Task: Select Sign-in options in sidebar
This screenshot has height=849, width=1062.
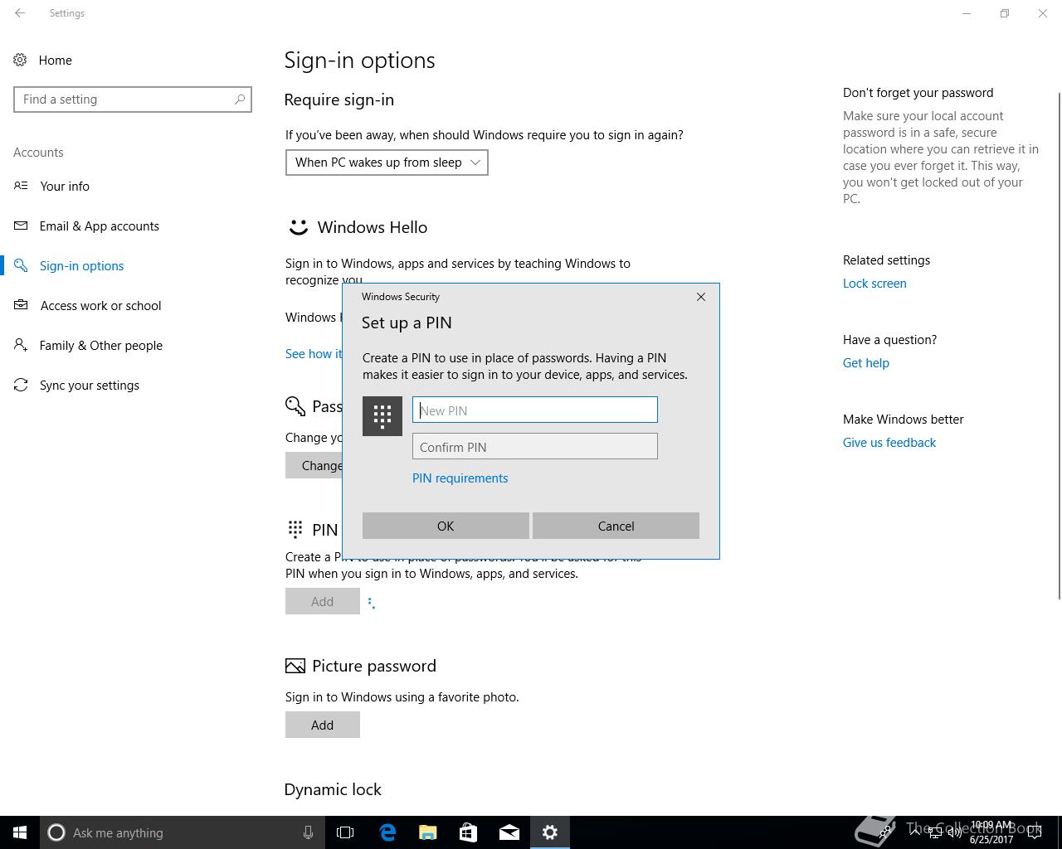Action: [x=81, y=265]
